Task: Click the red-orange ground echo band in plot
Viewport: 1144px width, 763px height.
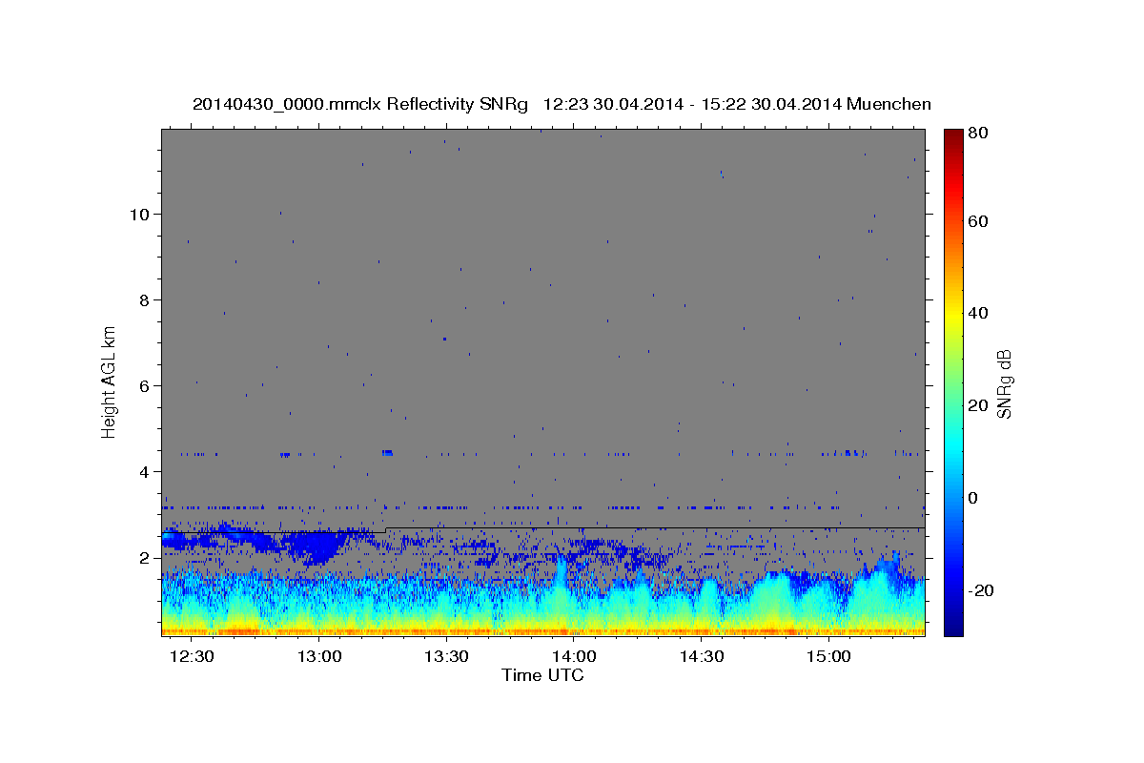Action: 543,630
